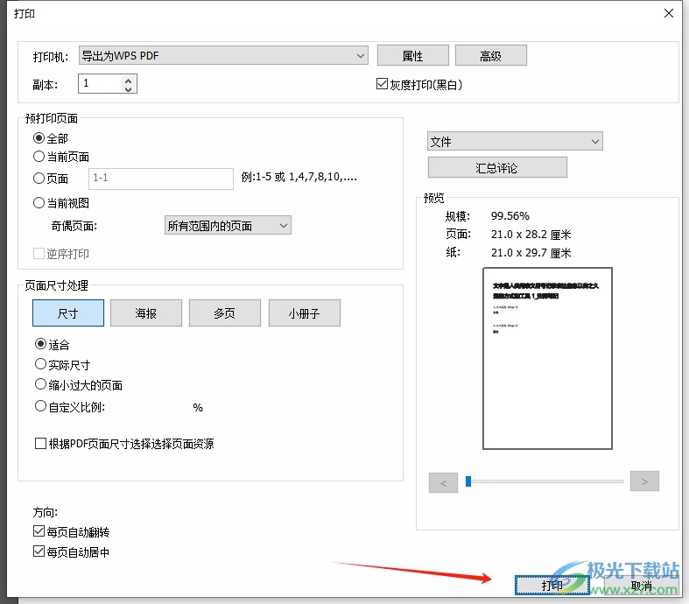Click the 取消 button

641,585
